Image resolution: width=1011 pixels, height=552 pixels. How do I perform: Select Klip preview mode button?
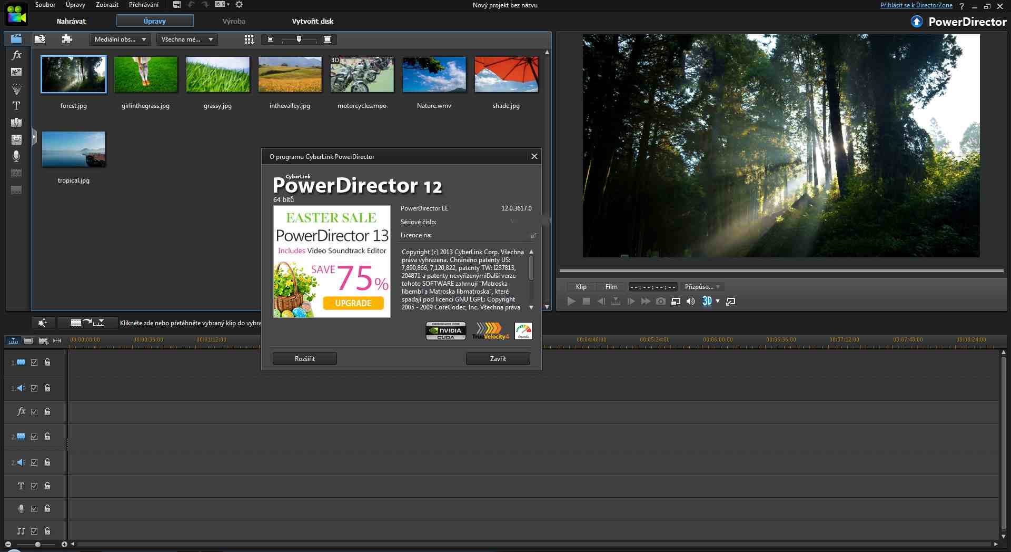581,287
